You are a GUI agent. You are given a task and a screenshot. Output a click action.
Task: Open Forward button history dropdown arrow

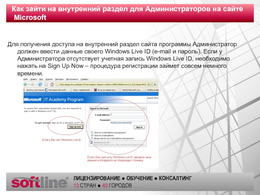click(36, 84)
